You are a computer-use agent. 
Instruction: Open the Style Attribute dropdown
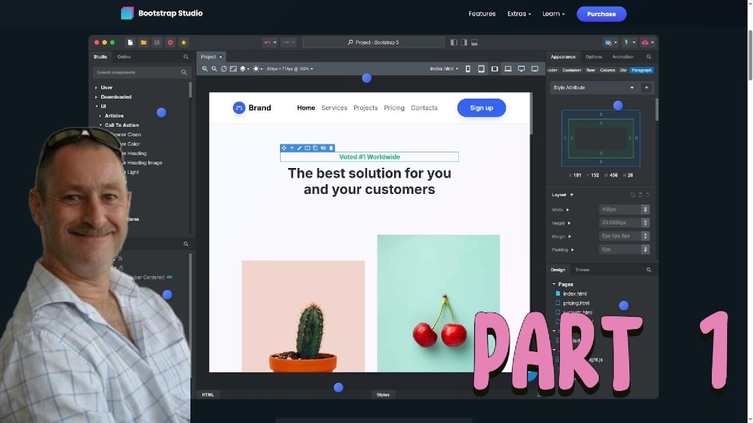point(594,88)
